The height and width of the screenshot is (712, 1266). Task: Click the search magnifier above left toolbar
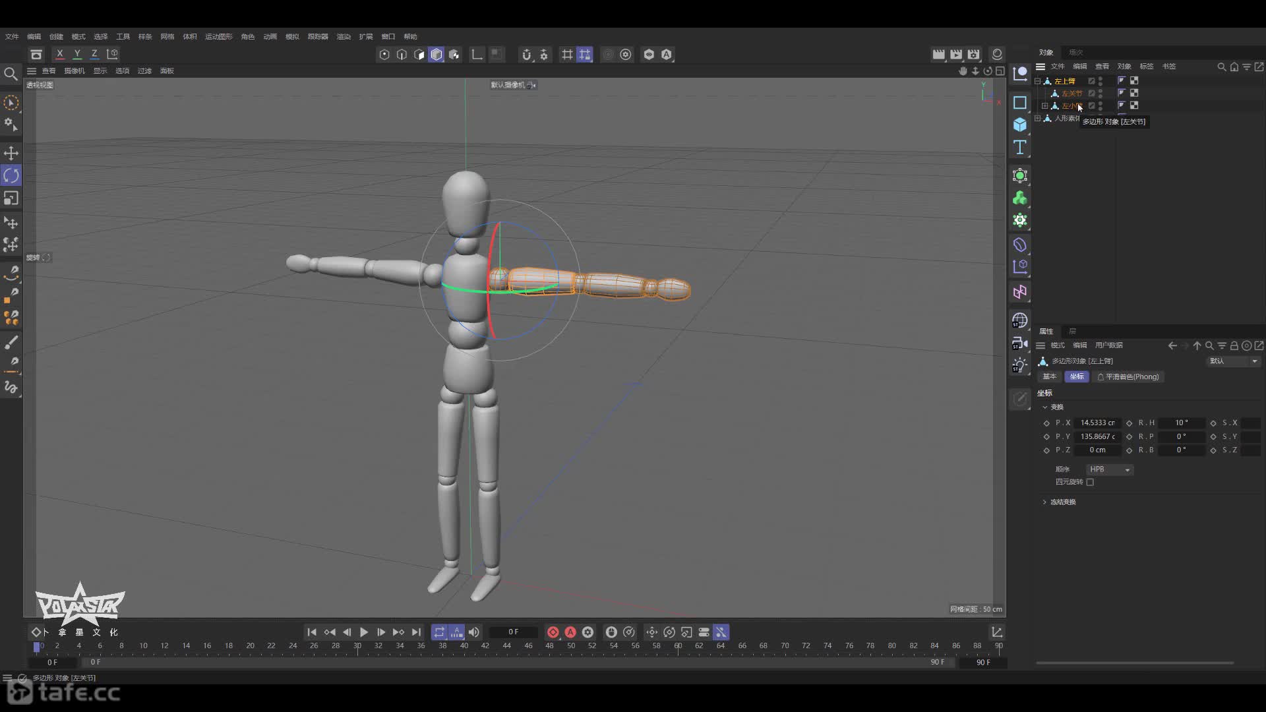click(x=11, y=74)
